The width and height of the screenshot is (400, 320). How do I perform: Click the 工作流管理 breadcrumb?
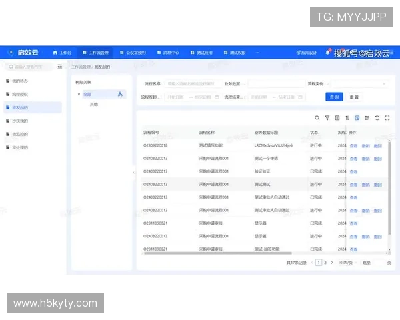(x=81, y=67)
